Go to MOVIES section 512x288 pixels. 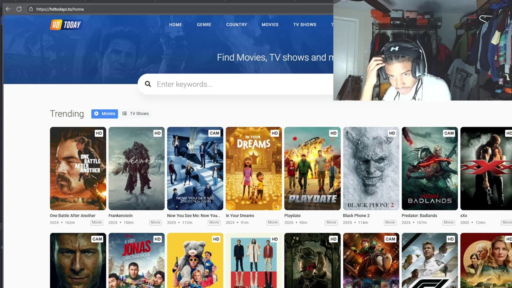click(x=270, y=24)
